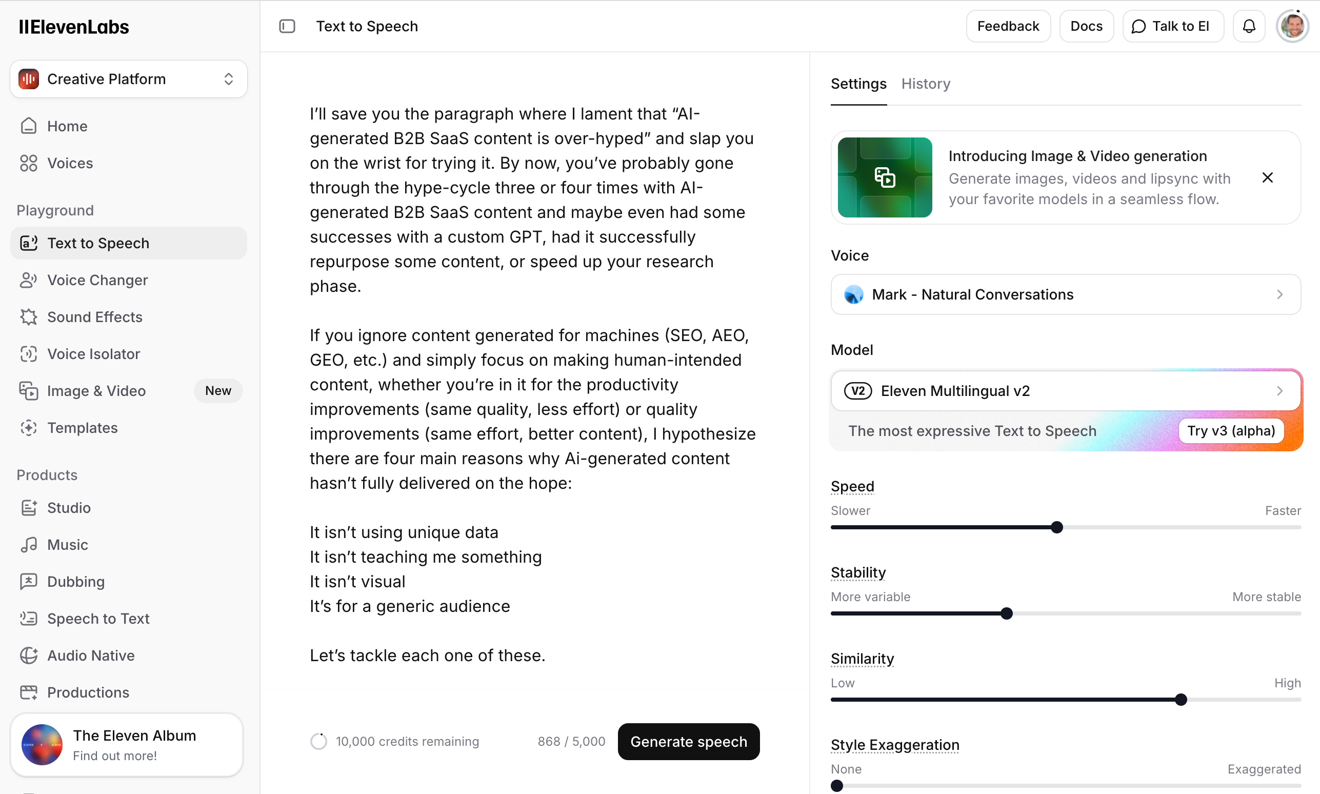Expand the Eleven Multilingual v2 model picker
The height and width of the screenshot is (794, 1320).
click(1065, 390)
